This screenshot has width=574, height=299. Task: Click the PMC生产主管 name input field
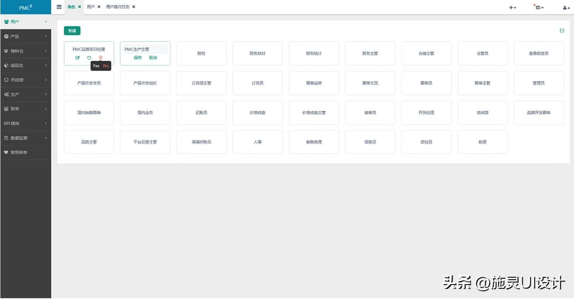point(145,49)
